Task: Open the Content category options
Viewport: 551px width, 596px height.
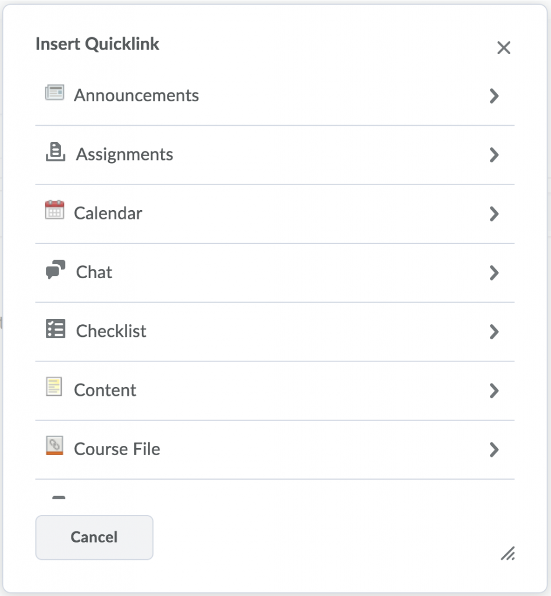Action: (x=495, y=391)
